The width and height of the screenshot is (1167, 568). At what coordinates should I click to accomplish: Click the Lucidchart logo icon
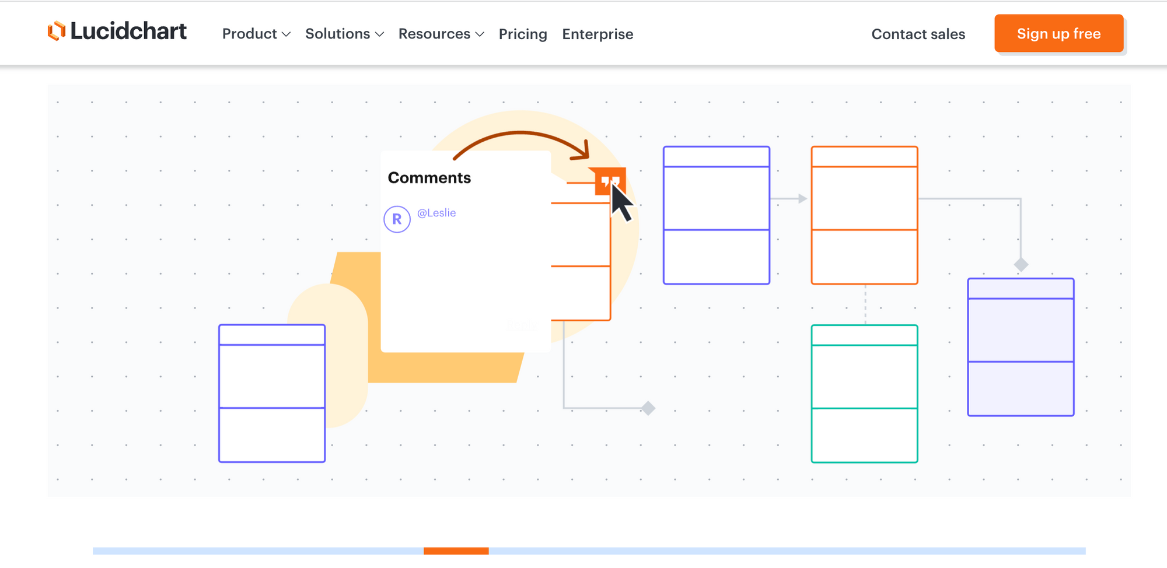coord(56,31)
